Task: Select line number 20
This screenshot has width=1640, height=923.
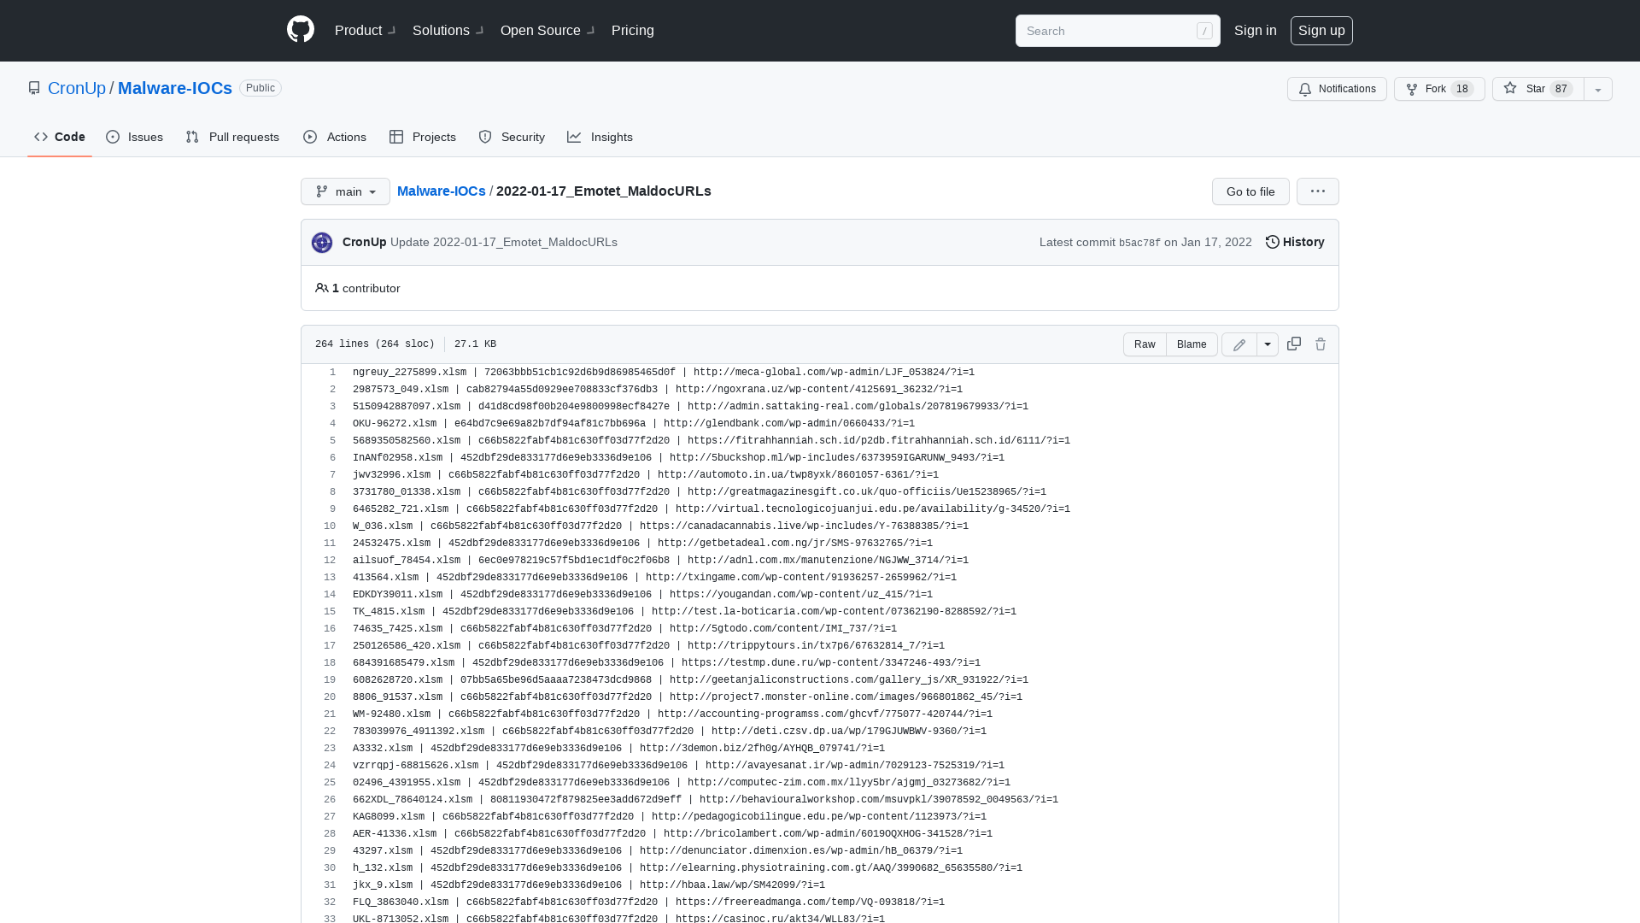Action: (x=330, y=697)
